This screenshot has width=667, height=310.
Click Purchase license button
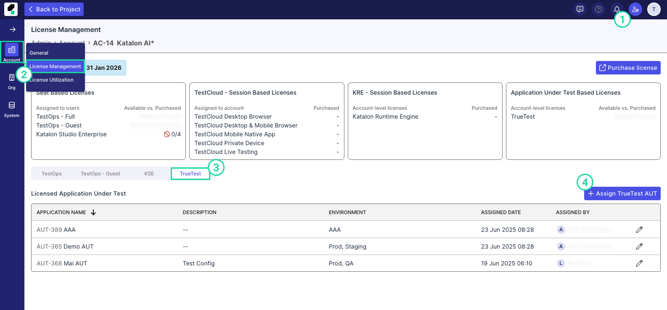tap(628, 68)
